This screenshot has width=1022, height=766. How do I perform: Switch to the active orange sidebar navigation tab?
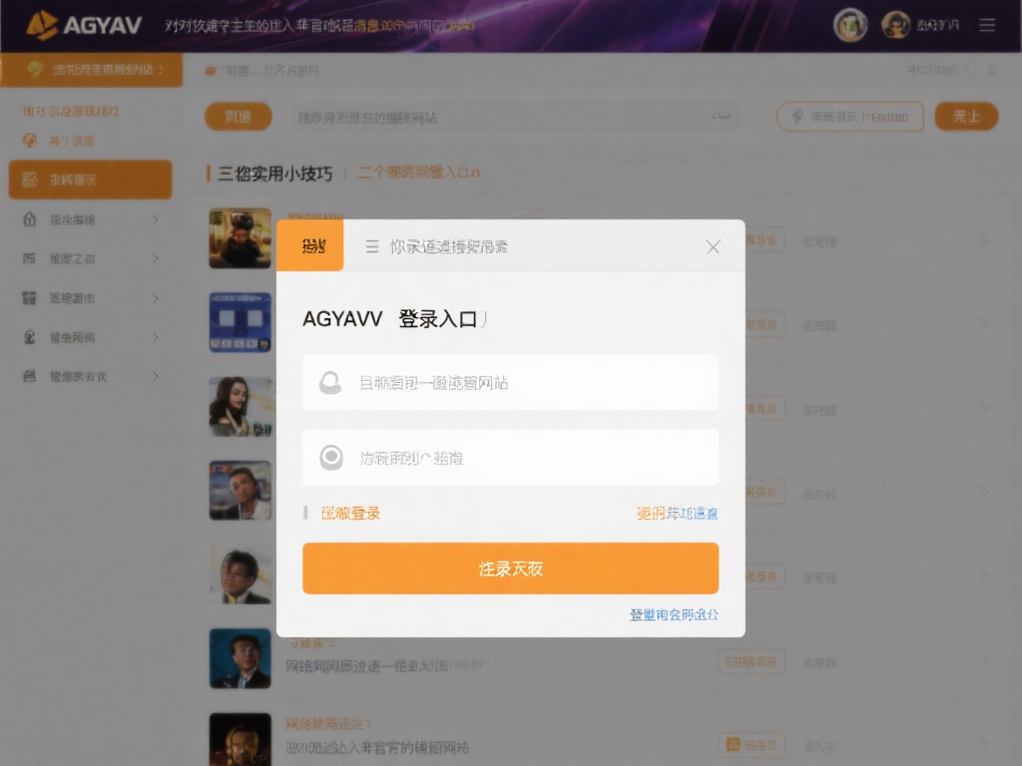point(90,70)
